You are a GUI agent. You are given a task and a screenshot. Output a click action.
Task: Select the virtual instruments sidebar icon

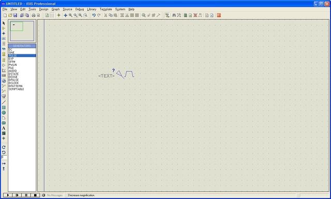pyautogui.click(x=4, y=96)
